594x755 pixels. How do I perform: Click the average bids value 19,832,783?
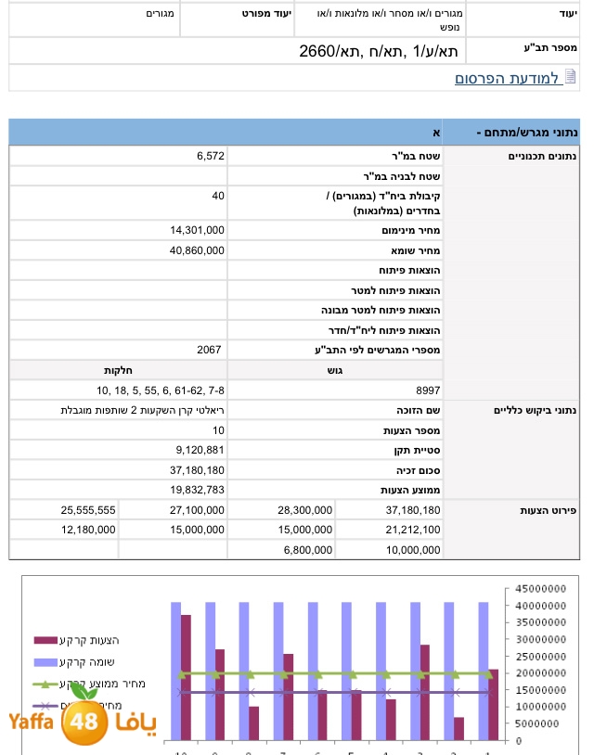point(197,490)
